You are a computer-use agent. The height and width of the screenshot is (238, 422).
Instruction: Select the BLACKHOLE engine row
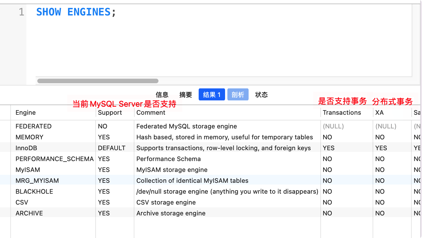click(x=34, y=191)
